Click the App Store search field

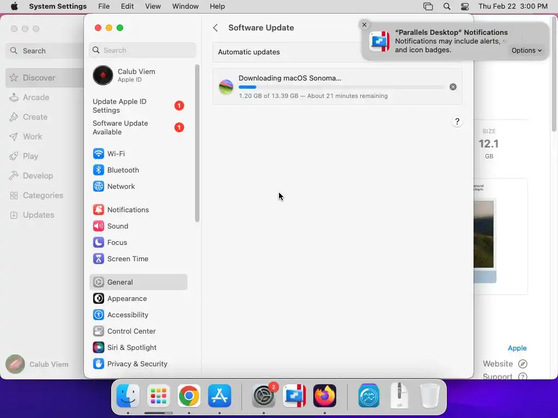45,51
